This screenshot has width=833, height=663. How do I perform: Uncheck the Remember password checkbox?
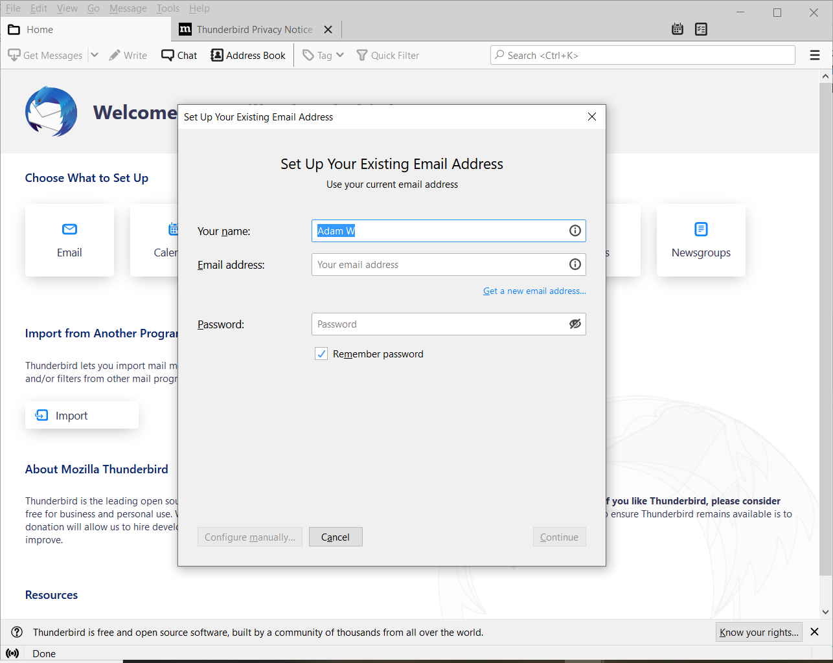coord(321,354)
